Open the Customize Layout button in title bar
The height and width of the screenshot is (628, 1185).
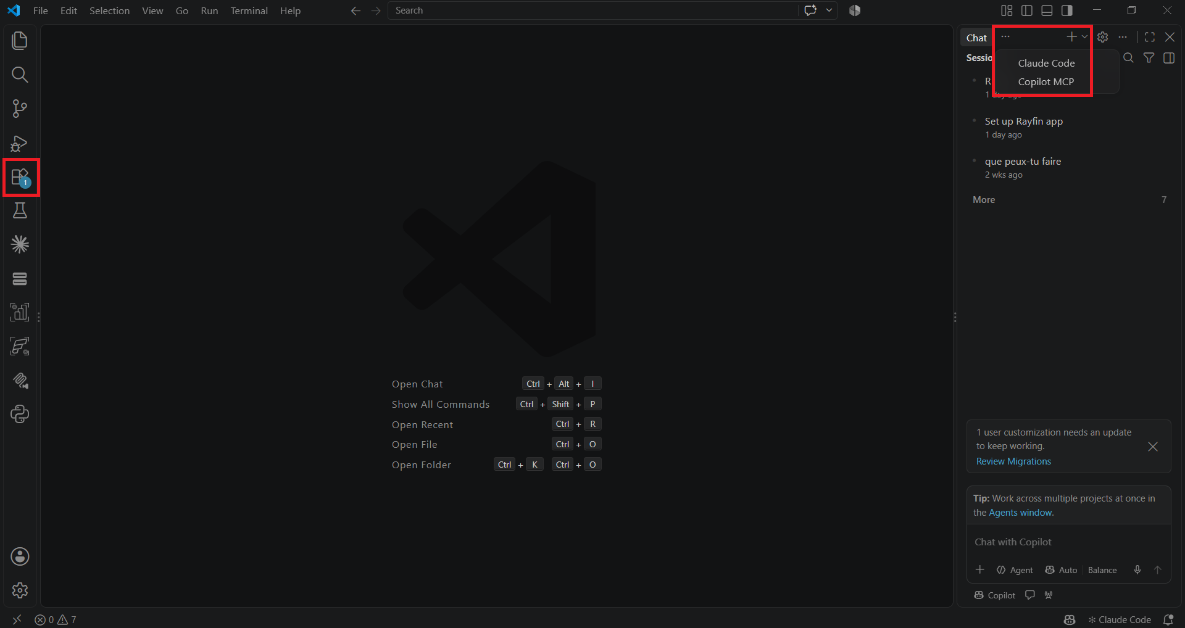coord(1007,10)
